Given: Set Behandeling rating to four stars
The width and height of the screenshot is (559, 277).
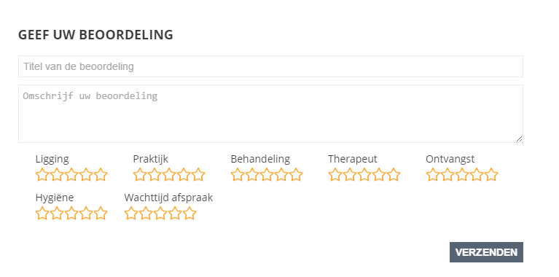Looking at the screenshot, I should click(x=281, y=175).
